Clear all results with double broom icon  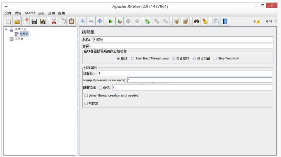pos(185,22)
